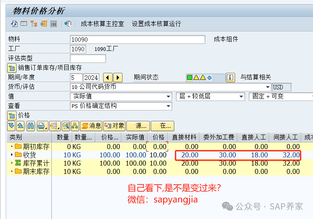The image size is (313, 219).
Task: Click the display list icon beside refresh
Action: point(24,24)
